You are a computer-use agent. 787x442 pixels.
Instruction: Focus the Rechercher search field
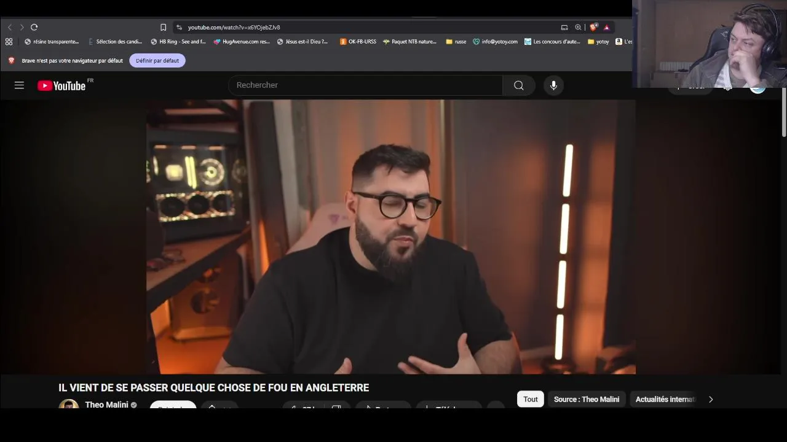pyautogui.click(x=365, y=85)
